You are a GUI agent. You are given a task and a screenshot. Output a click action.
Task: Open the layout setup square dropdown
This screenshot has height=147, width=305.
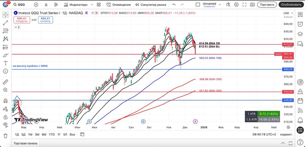tap(198, 5)
